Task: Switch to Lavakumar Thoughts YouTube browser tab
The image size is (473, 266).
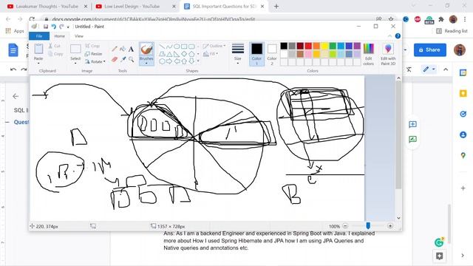Action: click(x=47, y=7)
